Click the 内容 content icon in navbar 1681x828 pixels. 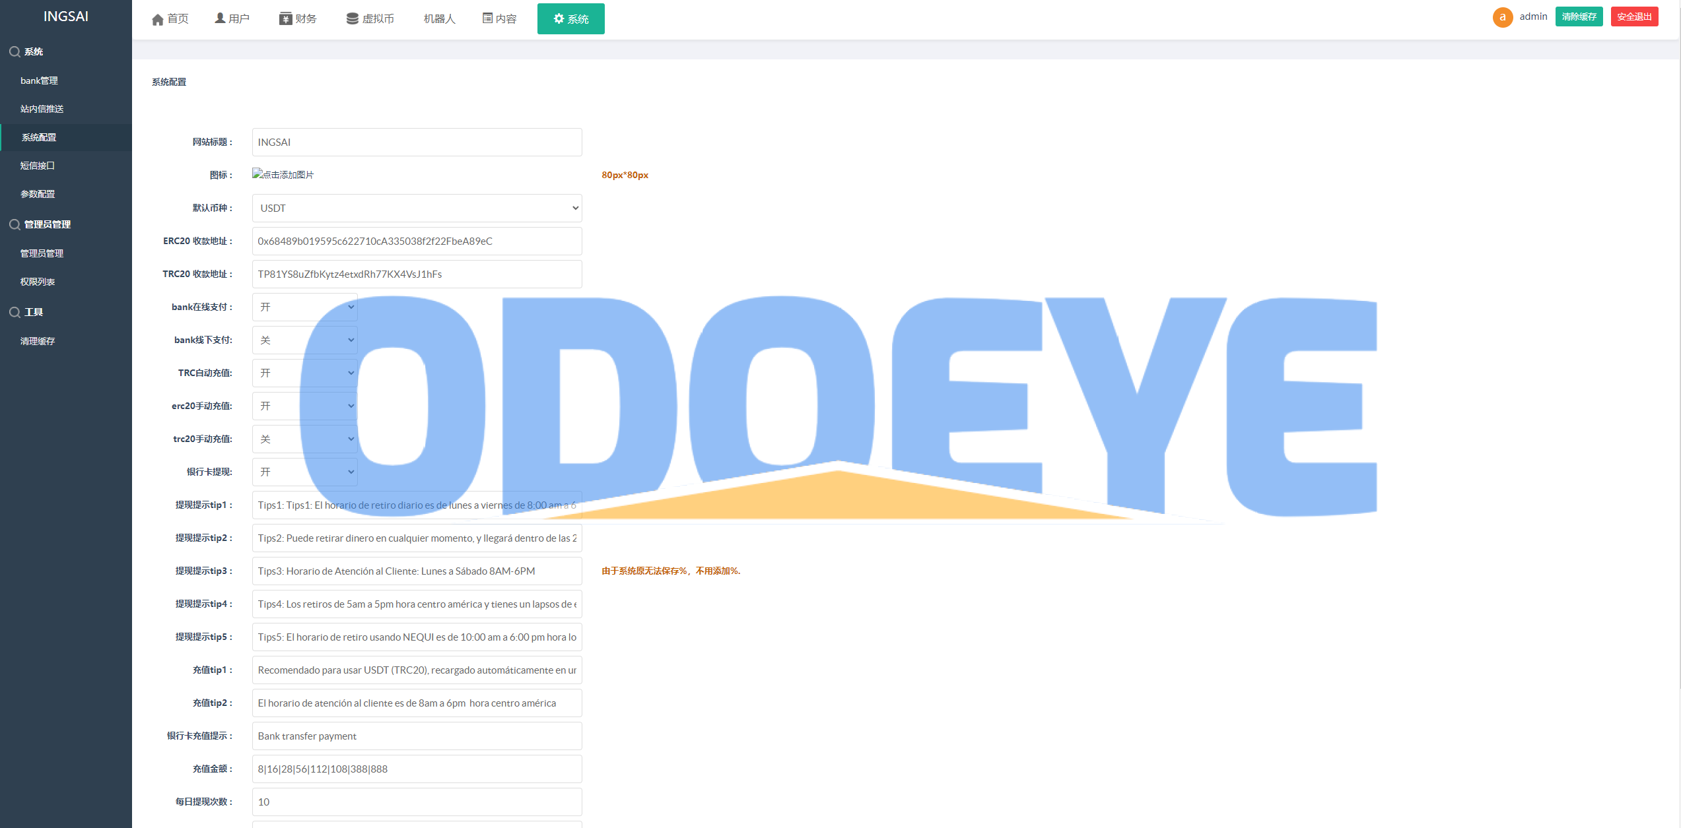click(492, 18)
